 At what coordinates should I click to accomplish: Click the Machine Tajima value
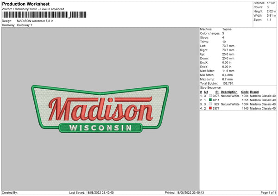(x=227, y=29)
